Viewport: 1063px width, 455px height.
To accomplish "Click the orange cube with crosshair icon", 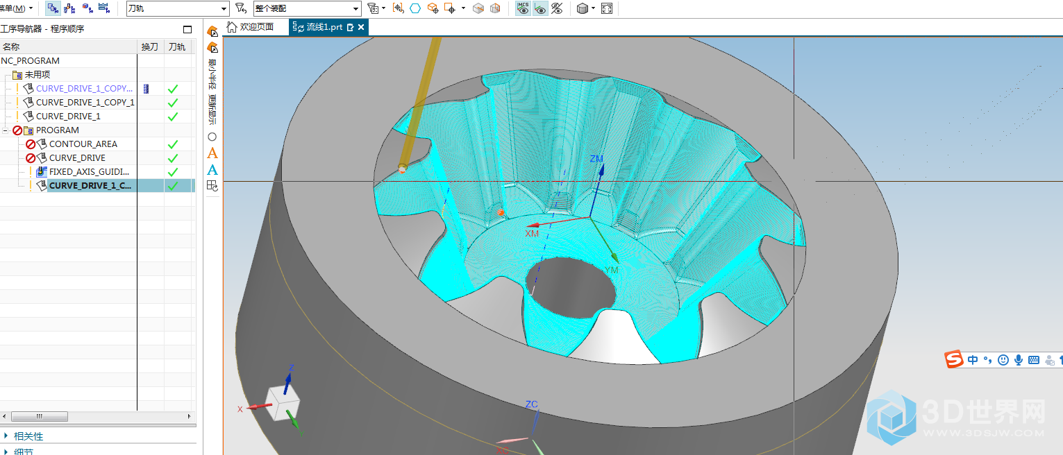I will point(433,8).
